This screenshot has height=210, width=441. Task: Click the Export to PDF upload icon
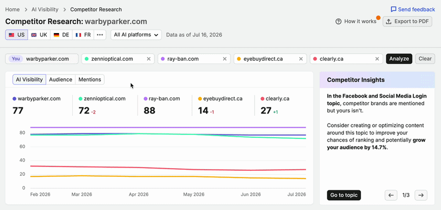[x=389, y=21]
